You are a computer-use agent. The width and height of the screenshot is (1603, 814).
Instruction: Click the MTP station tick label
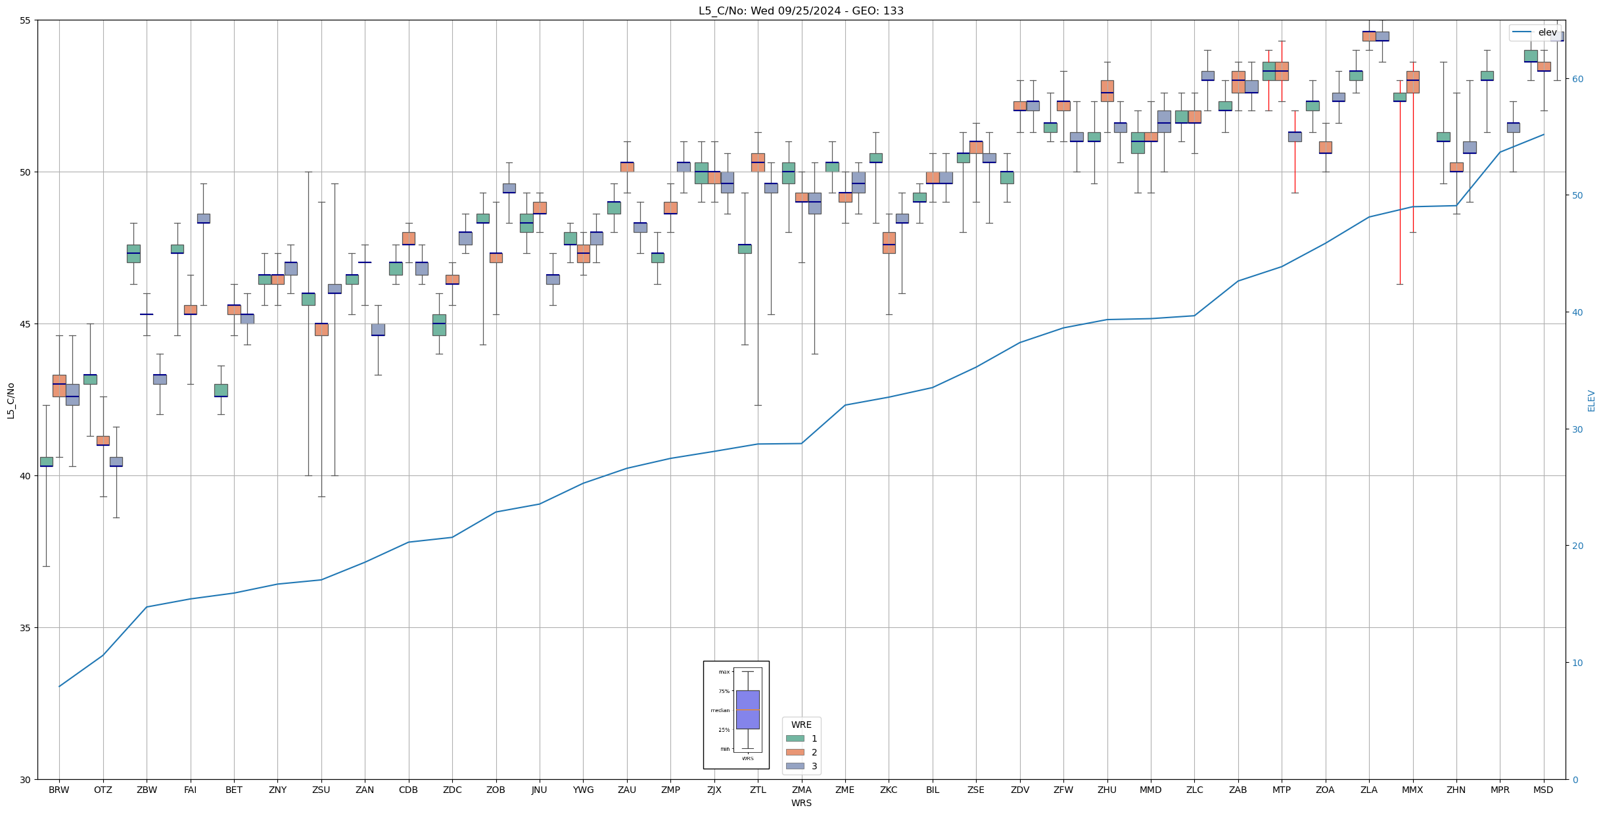pos(1281,790)
